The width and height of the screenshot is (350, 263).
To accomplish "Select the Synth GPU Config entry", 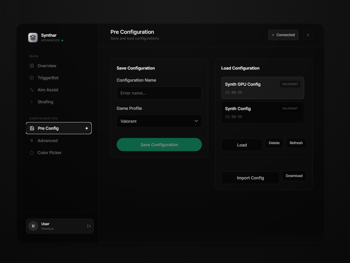I will click(262, 88).
